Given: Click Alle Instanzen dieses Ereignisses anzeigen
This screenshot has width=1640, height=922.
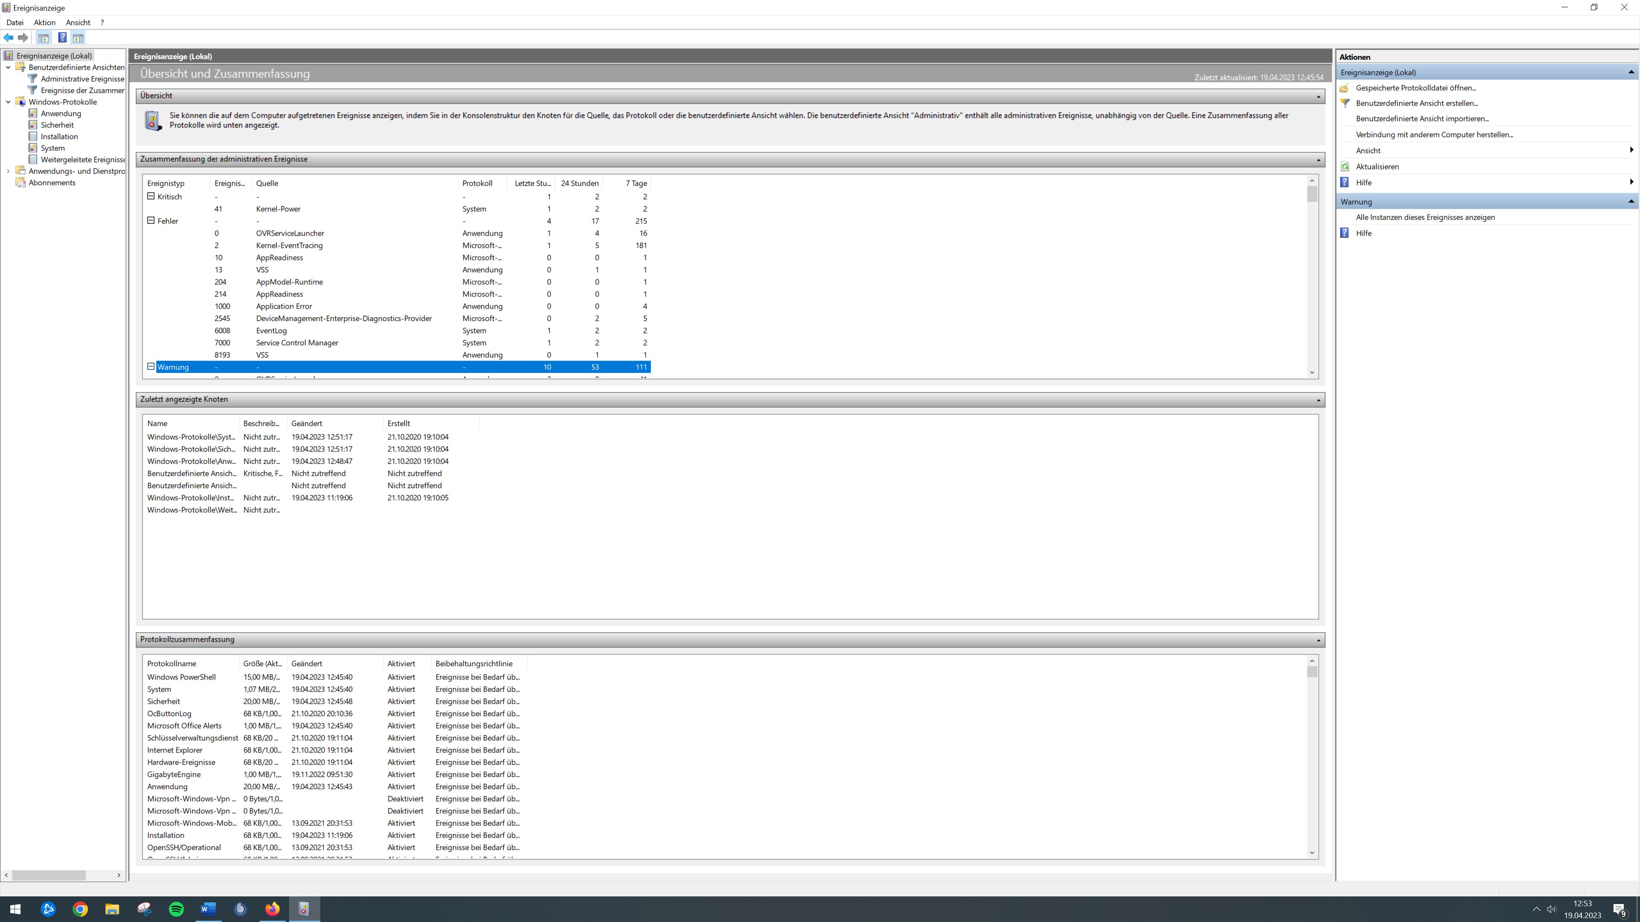Looking at the screenshot, I should (1425, 217).
